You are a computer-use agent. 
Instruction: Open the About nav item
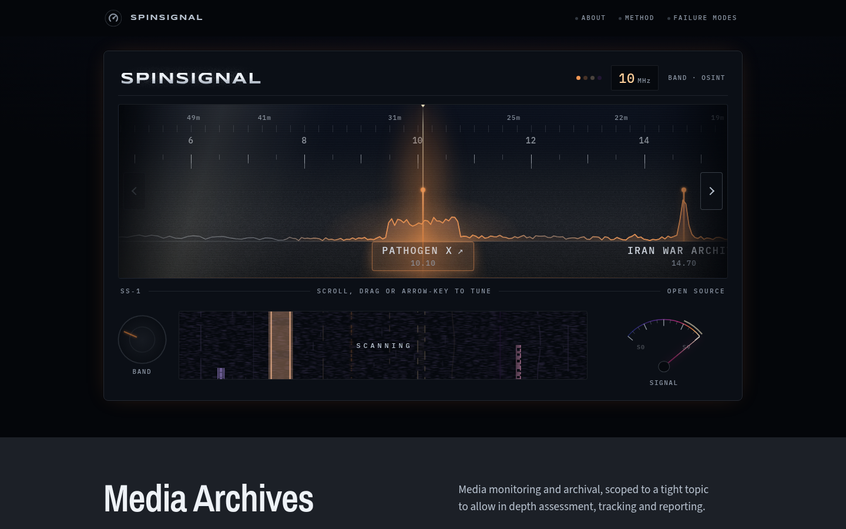590,18
